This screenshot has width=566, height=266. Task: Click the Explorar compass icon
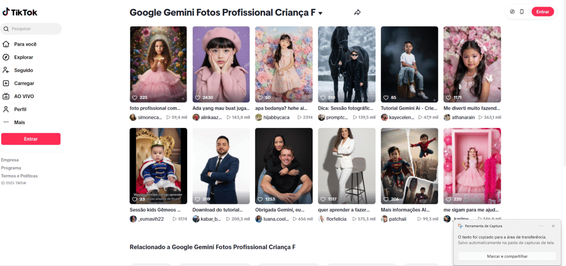pos(6,57)
